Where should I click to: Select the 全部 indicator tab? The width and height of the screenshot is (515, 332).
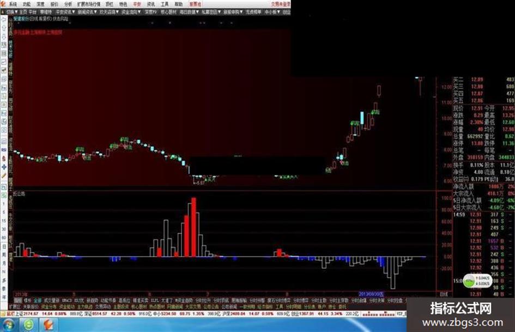[38, 300]
